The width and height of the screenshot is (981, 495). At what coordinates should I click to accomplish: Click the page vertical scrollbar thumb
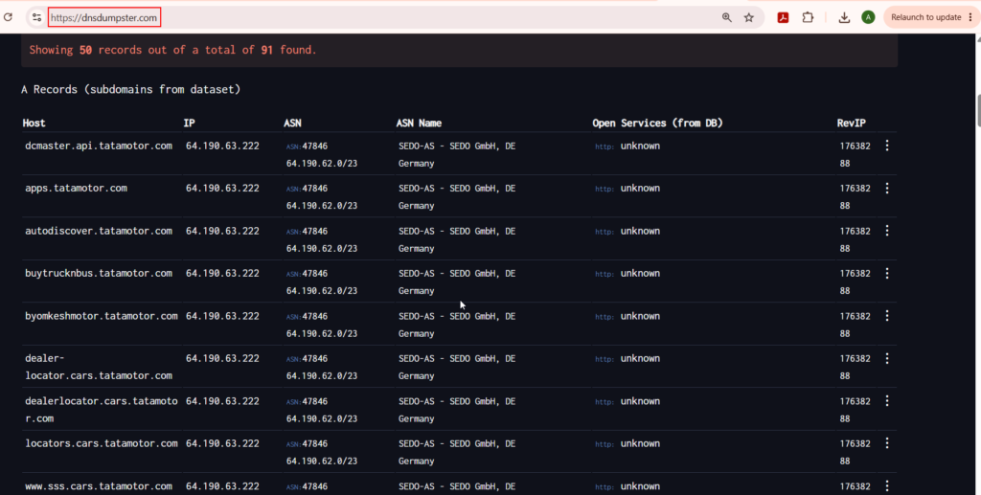(977, 111)
